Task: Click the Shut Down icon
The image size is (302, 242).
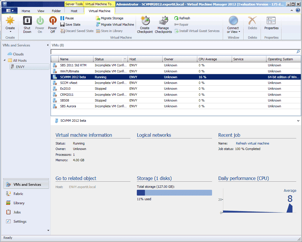Action: point(27,20)
